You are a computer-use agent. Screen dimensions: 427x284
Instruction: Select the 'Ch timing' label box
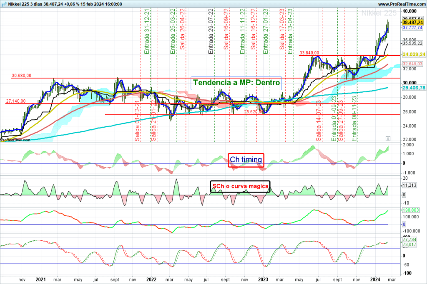[x=246, y=160]
